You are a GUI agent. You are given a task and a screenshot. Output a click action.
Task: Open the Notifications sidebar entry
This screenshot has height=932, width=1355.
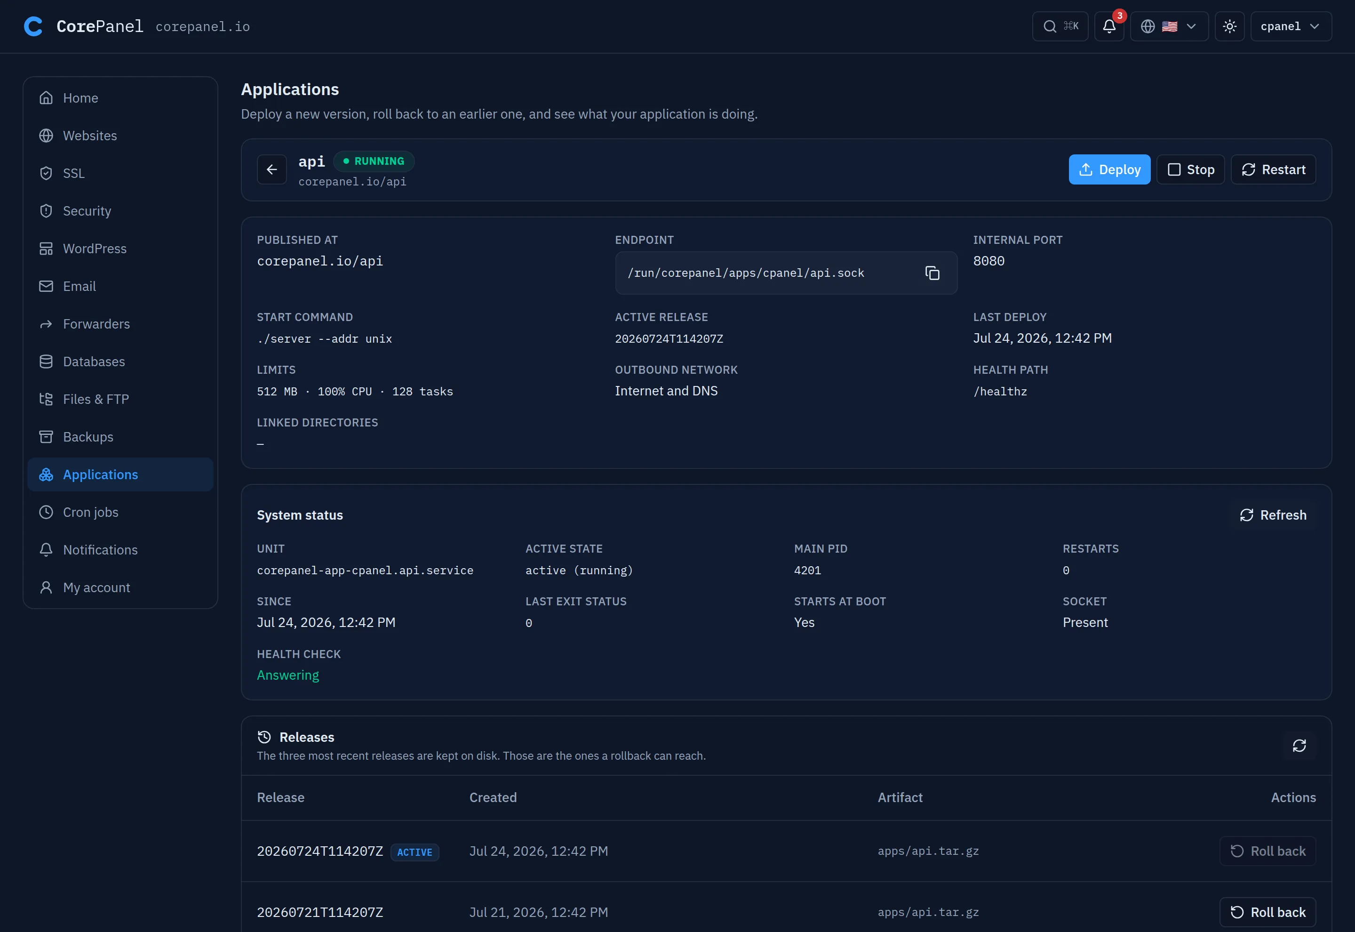point(120,550)
